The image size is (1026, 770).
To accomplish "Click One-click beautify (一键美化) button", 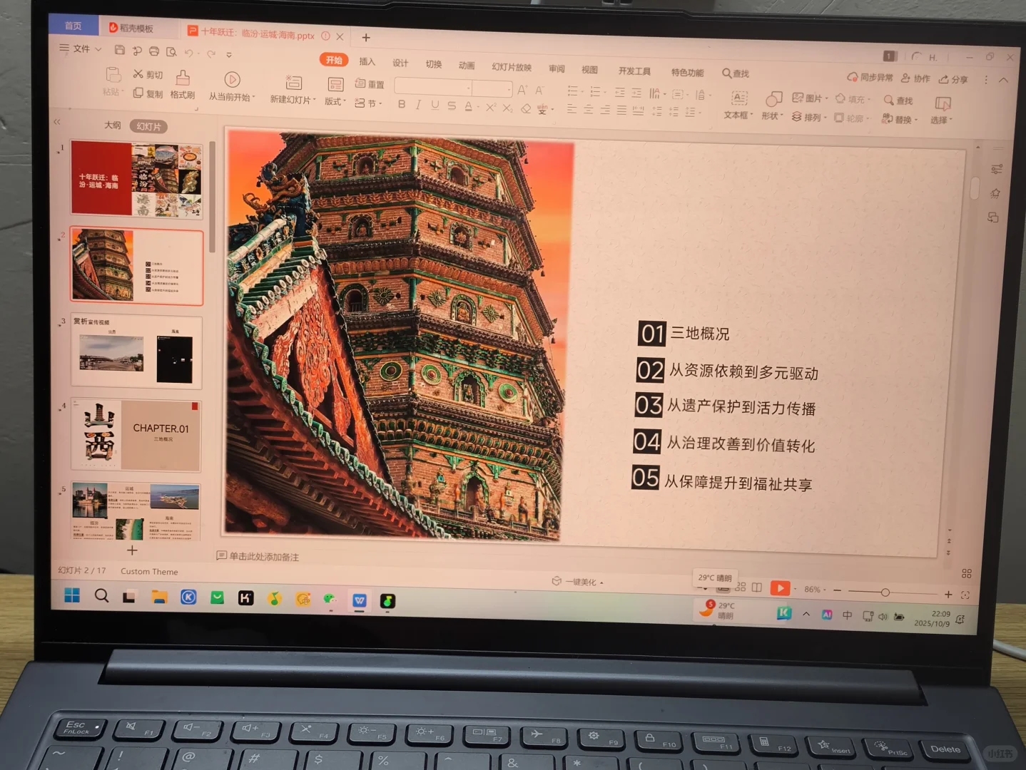I will [x=578, y=582].
